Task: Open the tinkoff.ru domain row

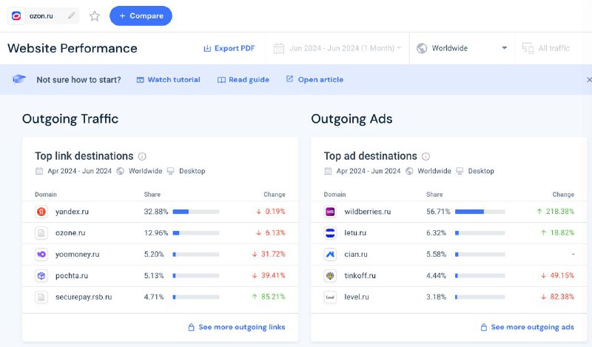Action: click(449, 276)
